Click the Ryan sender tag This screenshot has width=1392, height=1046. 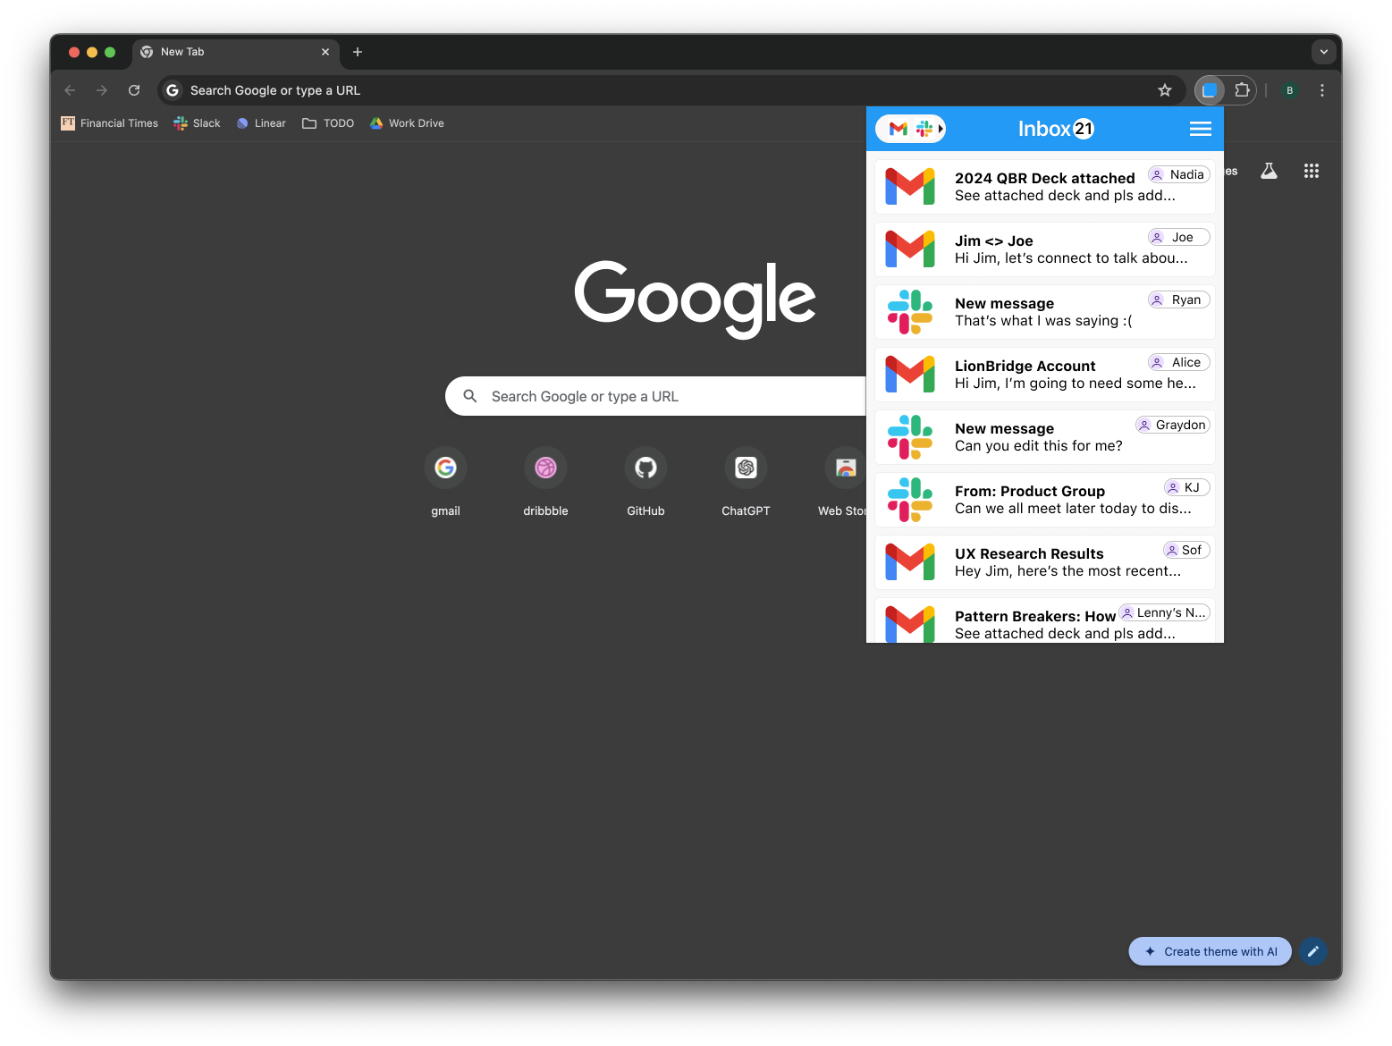[1178, 299]
